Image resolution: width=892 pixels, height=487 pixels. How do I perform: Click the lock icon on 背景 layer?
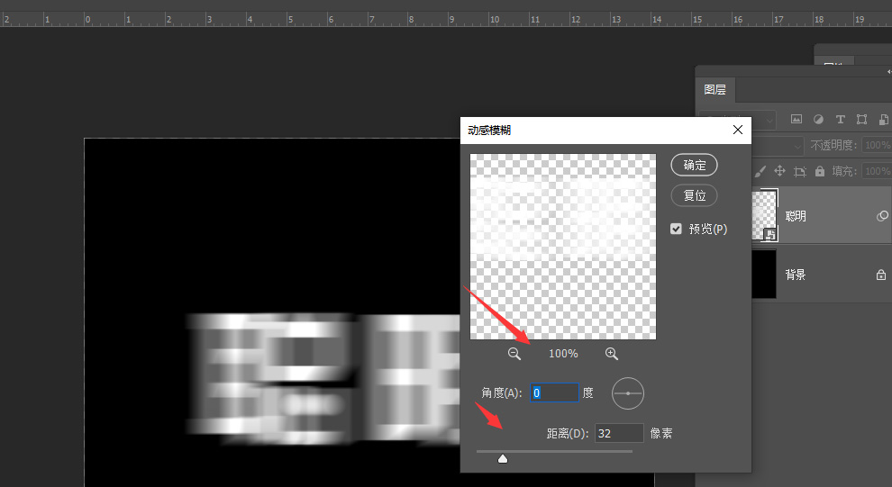click(881, 275)
